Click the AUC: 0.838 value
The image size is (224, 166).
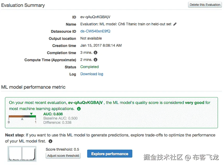tap(53, 114)
